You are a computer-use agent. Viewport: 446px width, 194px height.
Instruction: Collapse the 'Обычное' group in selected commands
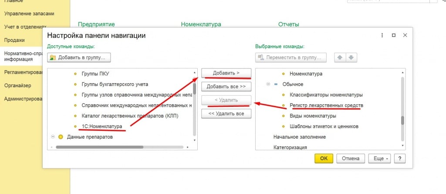[268, 84]
